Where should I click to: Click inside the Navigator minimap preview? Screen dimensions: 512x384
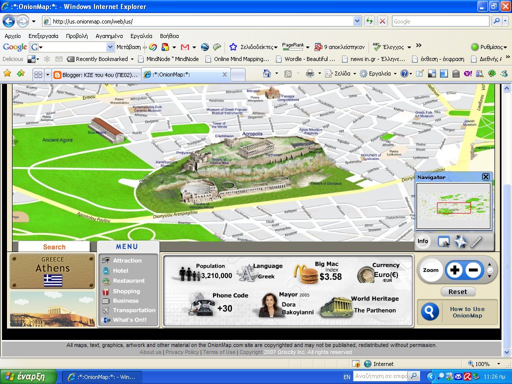click(x=453, y=206)
